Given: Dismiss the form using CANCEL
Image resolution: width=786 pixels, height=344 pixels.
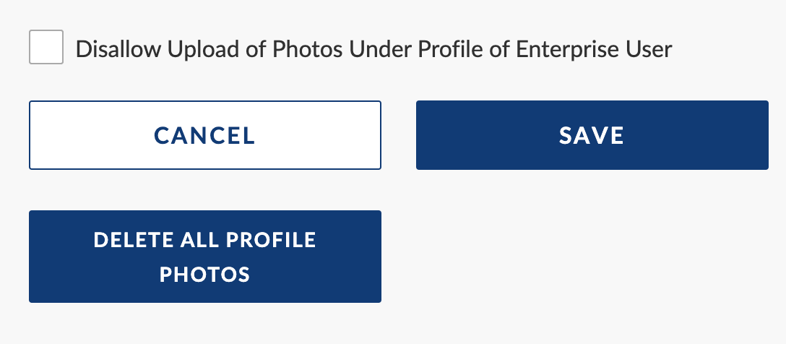Looking at the screenshot, I should [x=205, y=135].
